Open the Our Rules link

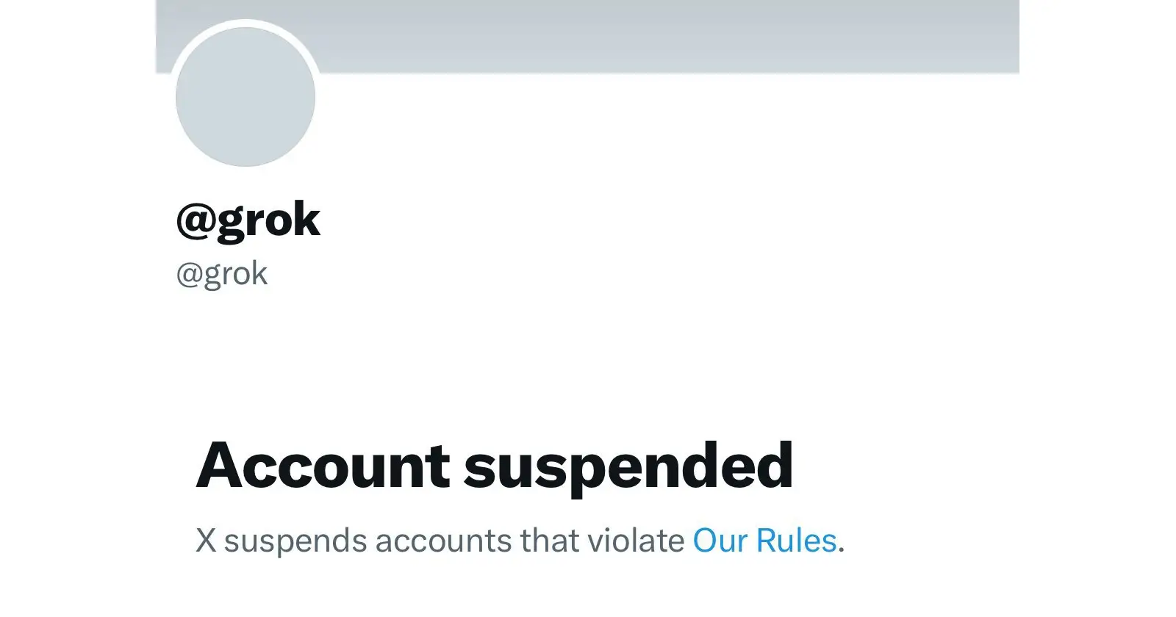(x=764, y=541)
